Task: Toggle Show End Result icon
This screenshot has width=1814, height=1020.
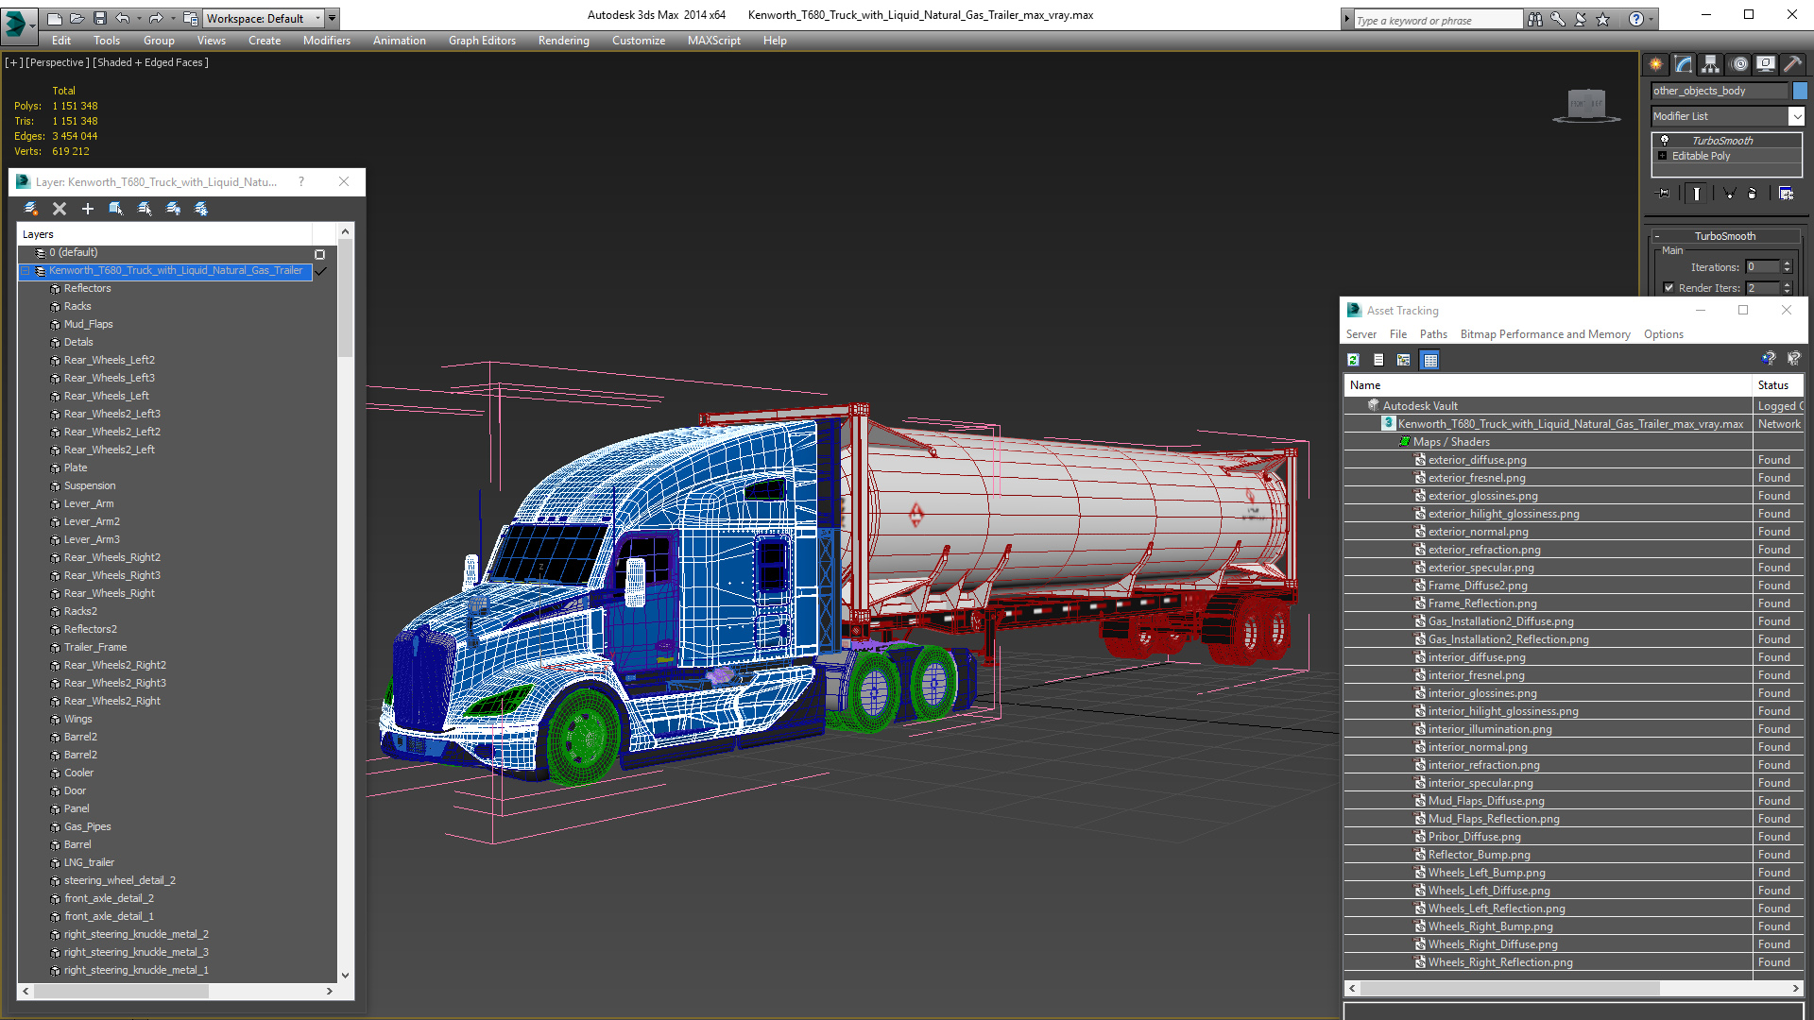Action: pos(1697,194)
